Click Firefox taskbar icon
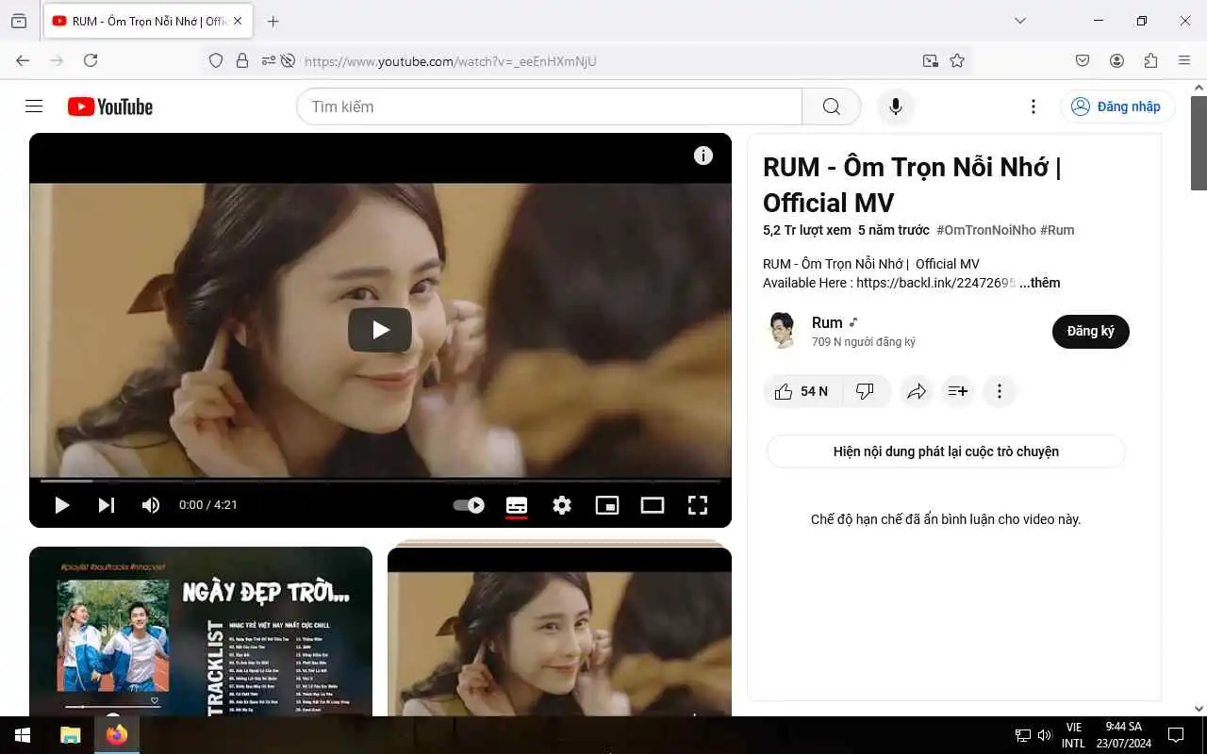This screenshot has height=754, width=1207. [x=117, y=735]
